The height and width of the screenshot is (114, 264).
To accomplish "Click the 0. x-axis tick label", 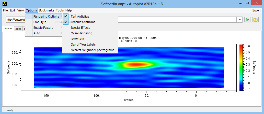I will (x=196, y=95).
